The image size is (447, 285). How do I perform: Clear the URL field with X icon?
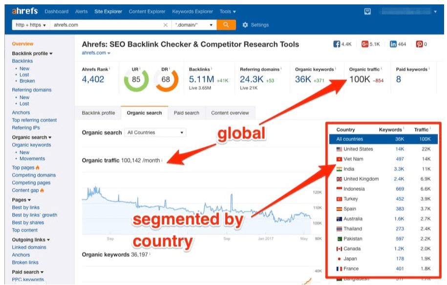[x=166, y=25]
